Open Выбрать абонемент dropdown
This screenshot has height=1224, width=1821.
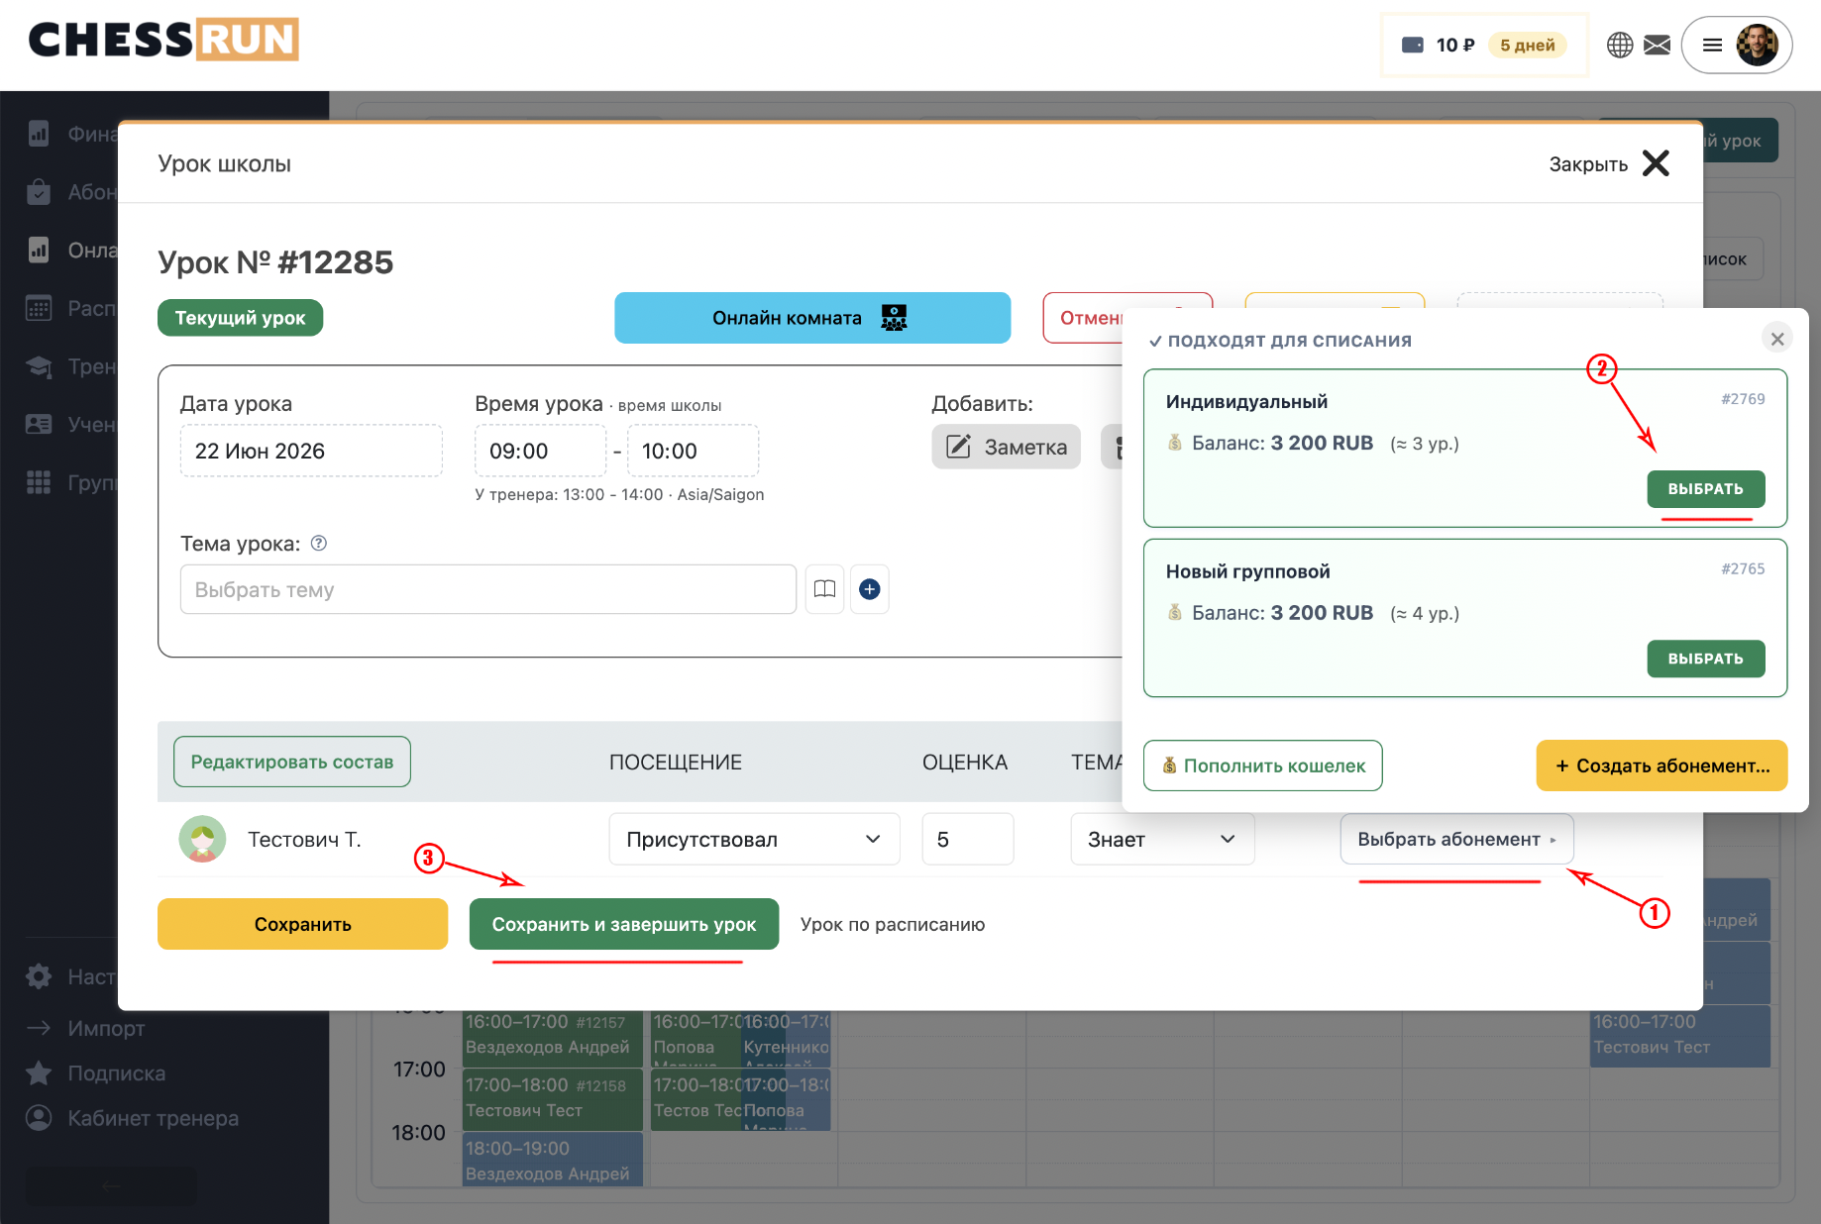[1456, 839]
